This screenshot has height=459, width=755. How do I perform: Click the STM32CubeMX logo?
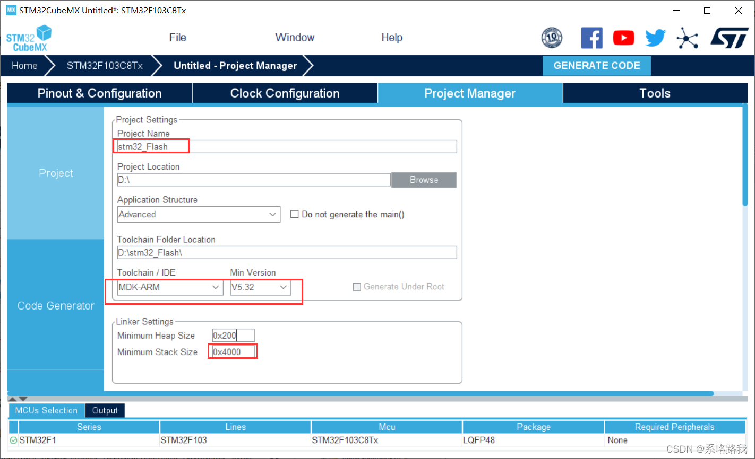click(29, 38)
